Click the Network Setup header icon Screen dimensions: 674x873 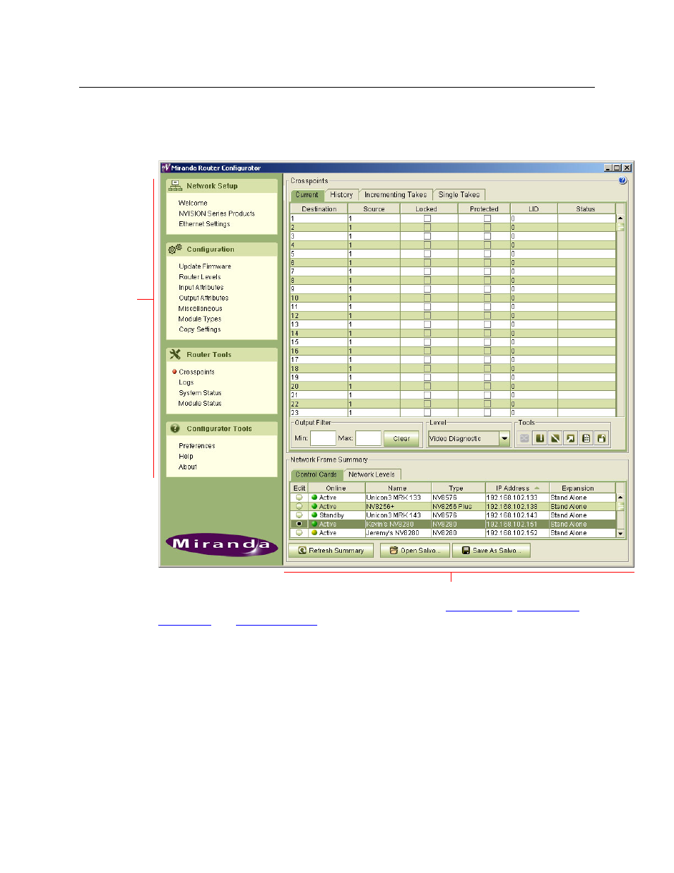175,186
